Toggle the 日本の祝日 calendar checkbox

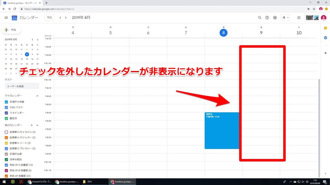tap(6, 160)
